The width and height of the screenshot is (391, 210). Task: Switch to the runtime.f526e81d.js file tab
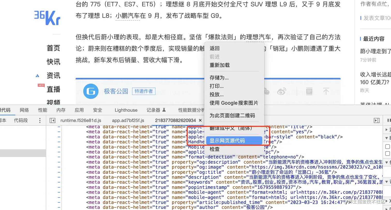tap(81, 120)
